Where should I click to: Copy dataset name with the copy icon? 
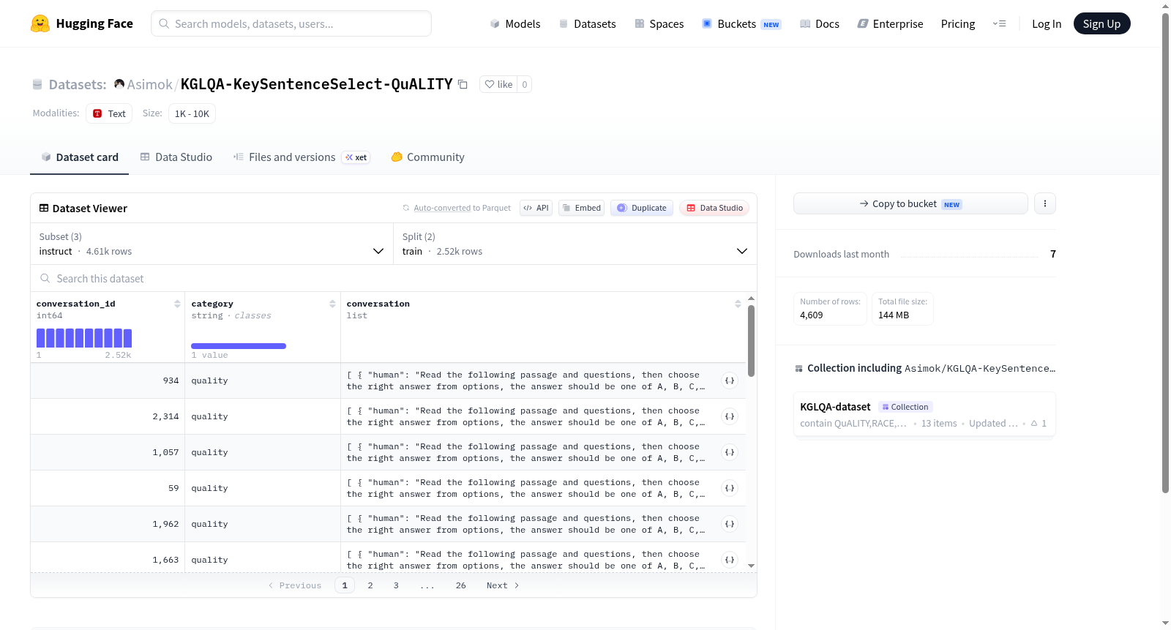pos(463,84)
